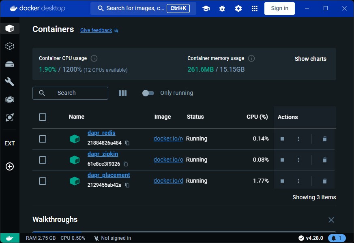Click the Sign in button

(x=279, y=9)
